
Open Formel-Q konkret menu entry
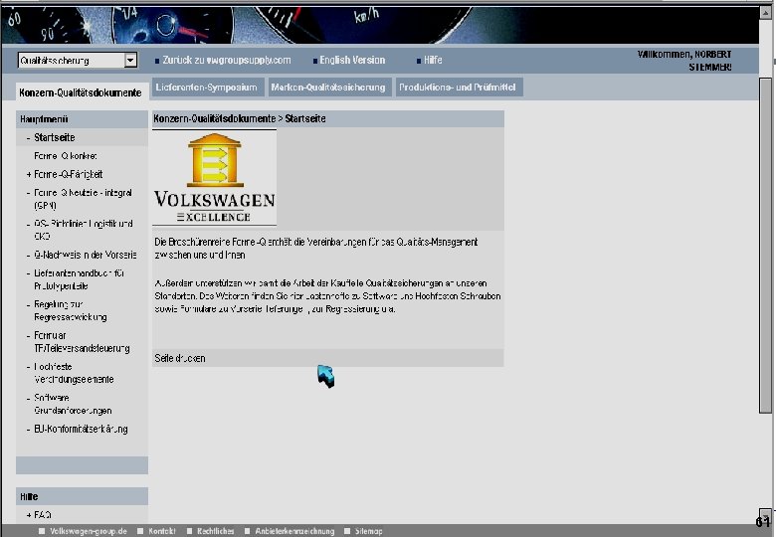click(x=66, y=156)
